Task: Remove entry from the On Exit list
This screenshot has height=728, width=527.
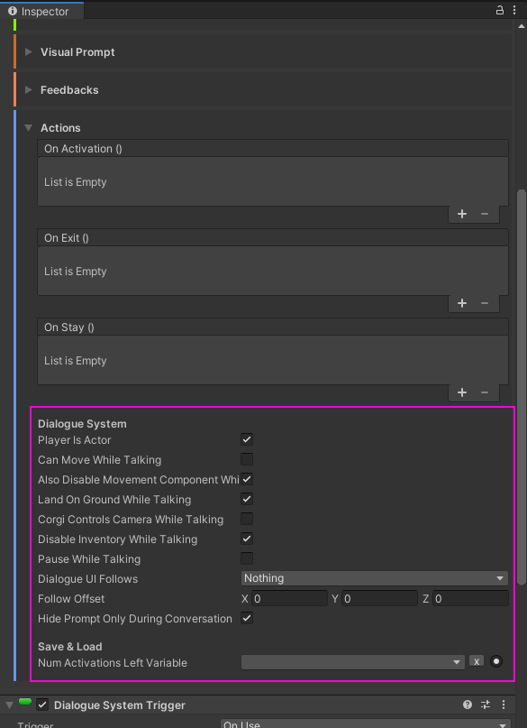Action: (485, 303)
